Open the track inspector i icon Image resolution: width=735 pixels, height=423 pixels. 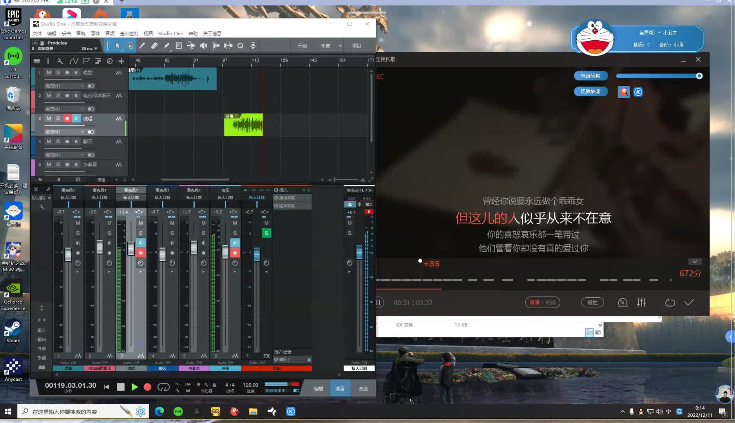pyautogui.click(x=48, y=61)
